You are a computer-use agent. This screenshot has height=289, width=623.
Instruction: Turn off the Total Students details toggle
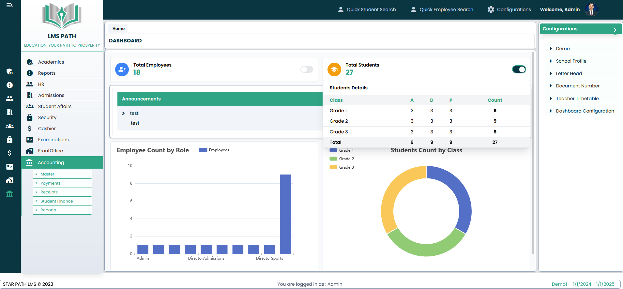tap(519, 69)
